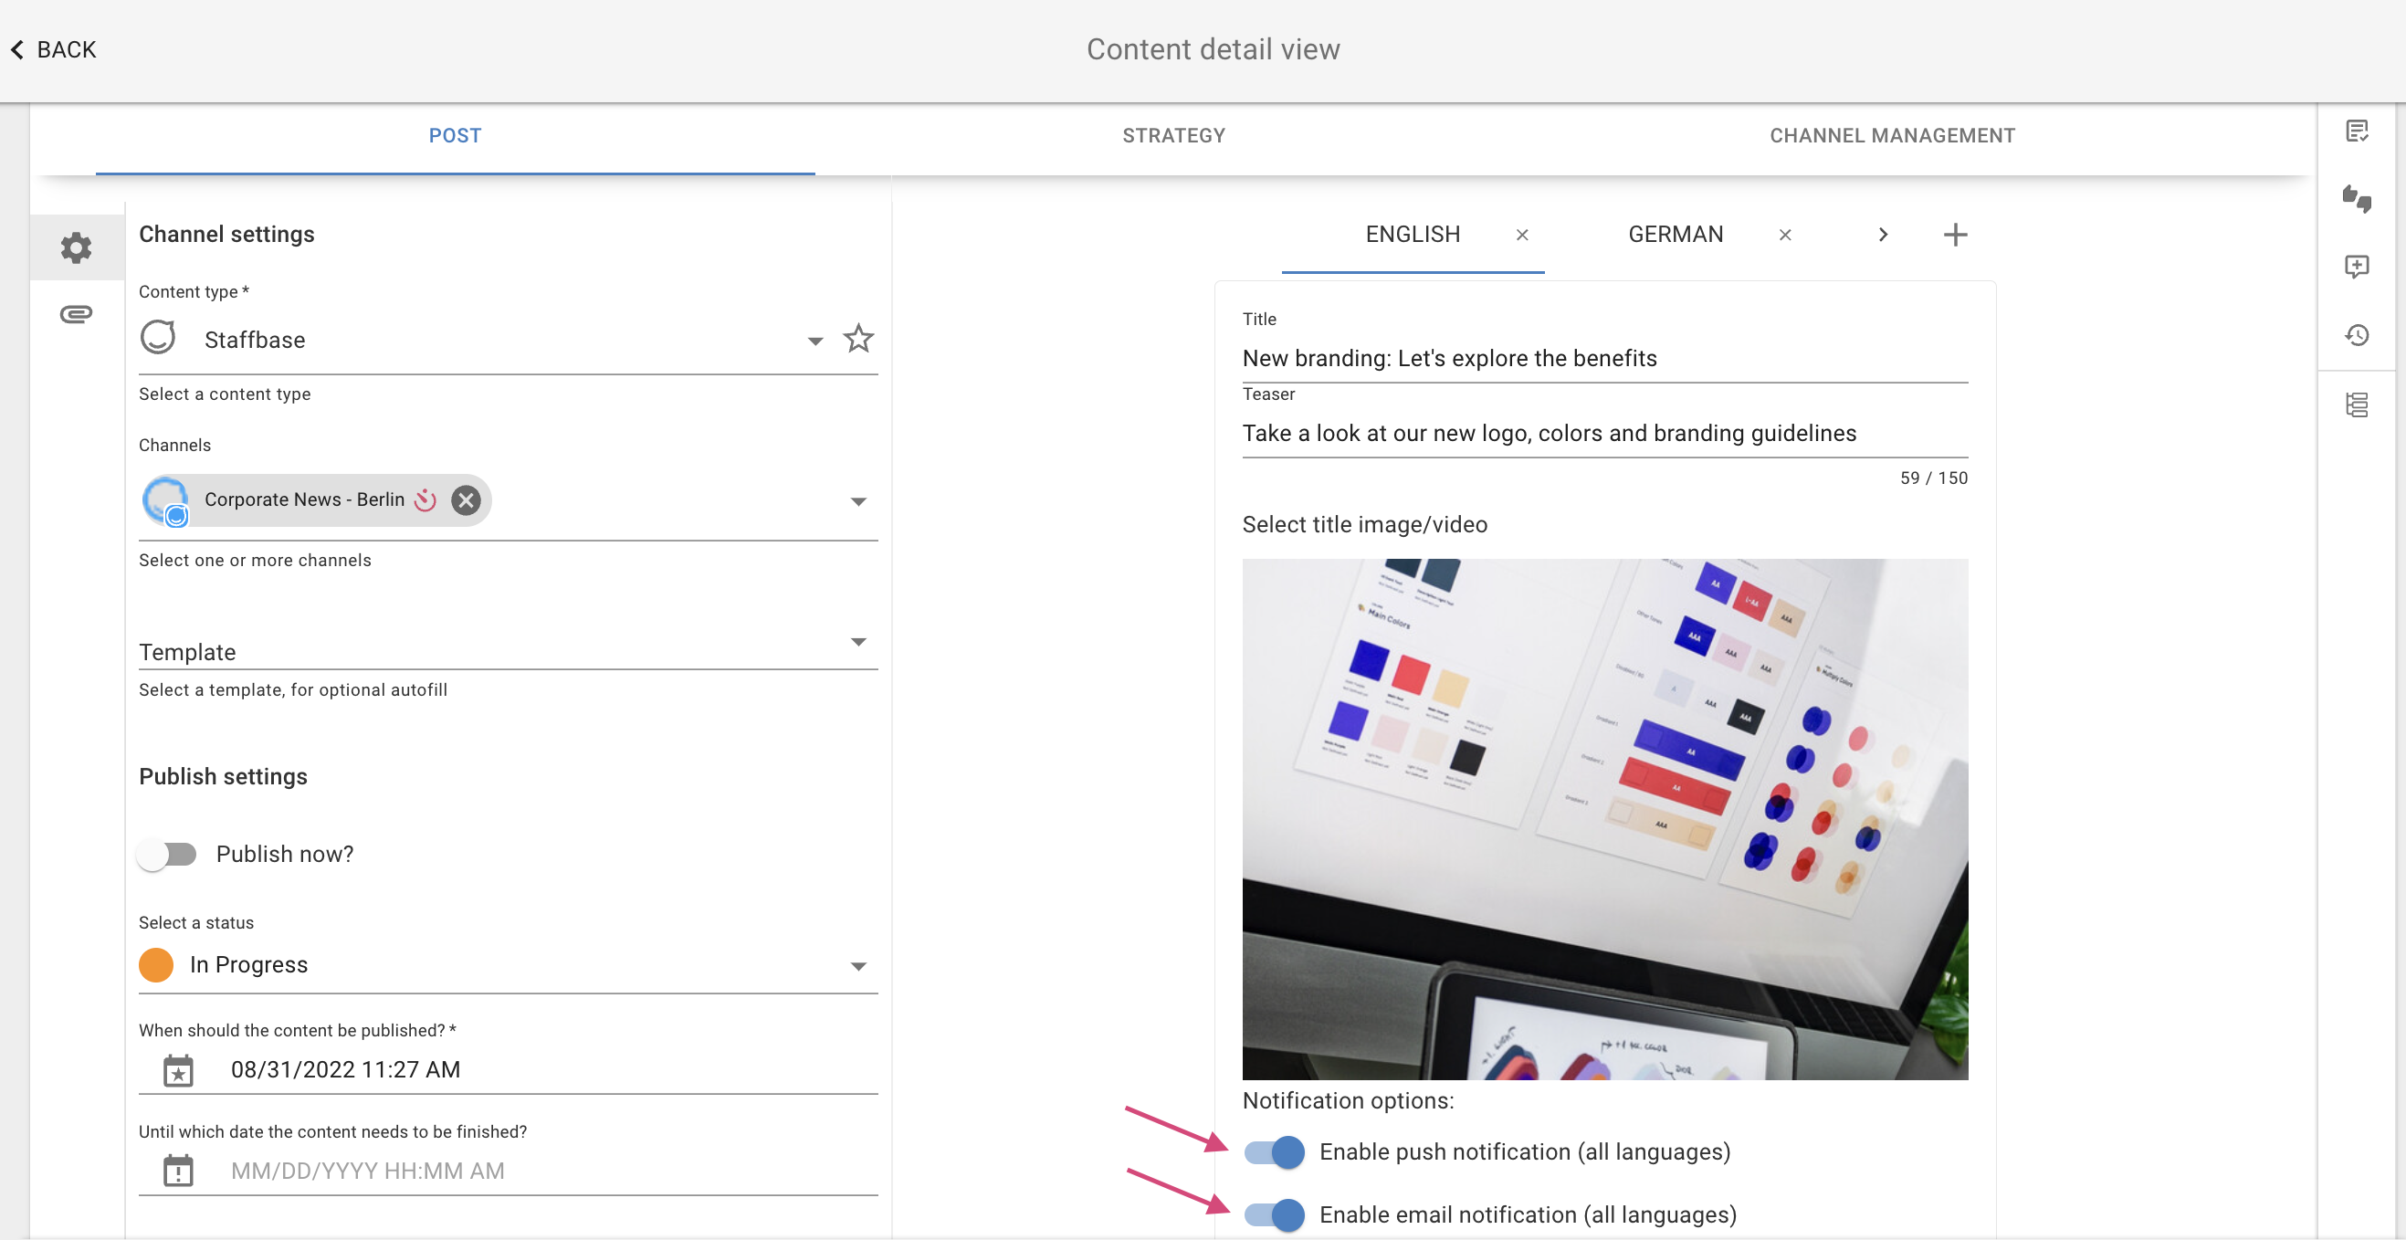Screen dimensions: 2406x1240
Task: Click the scheduled clock icon on Berlin chip
Action: [x=426, y=499]
